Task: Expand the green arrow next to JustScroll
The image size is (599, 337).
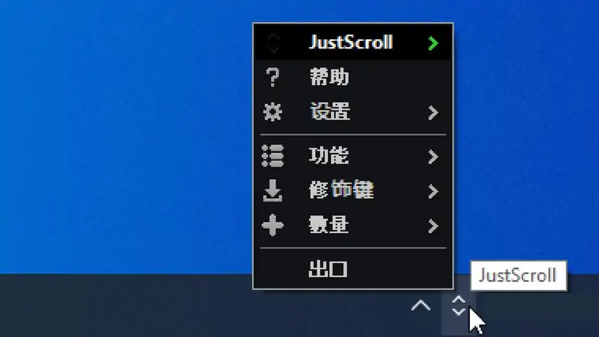Action: (433, 43)
